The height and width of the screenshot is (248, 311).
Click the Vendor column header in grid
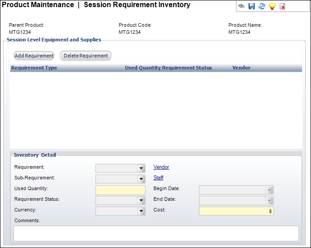click(241, 68)
